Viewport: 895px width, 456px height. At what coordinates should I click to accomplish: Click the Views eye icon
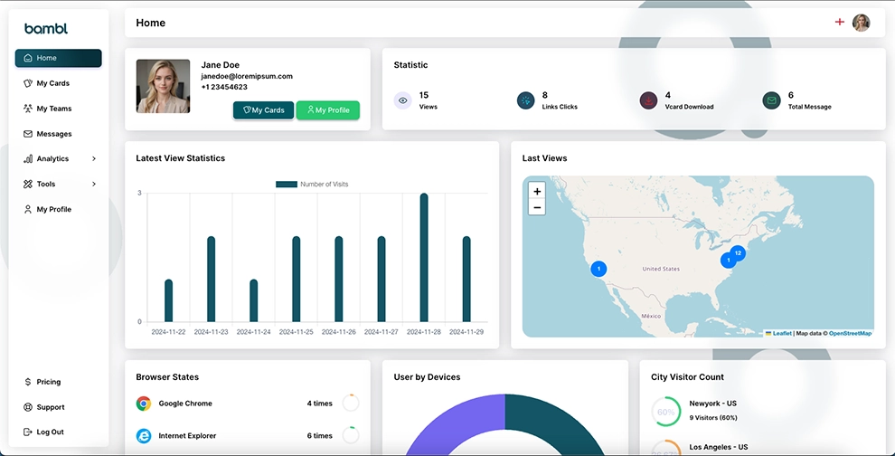click(x=402, y=100)
